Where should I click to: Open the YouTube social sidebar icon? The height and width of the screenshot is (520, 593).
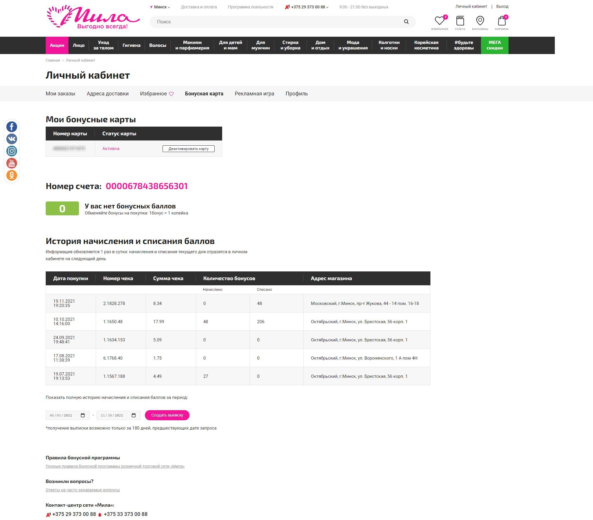click(12, 163)
